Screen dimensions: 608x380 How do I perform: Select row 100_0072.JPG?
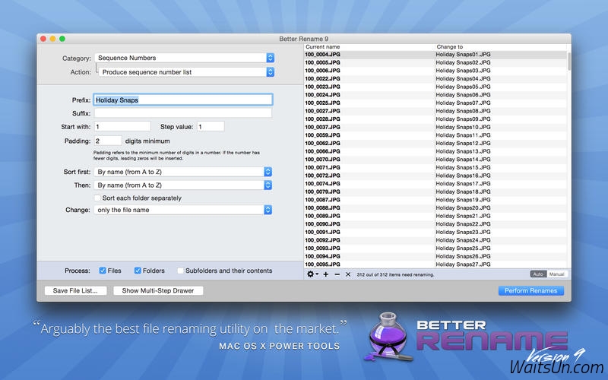click(x=435, y=176)
